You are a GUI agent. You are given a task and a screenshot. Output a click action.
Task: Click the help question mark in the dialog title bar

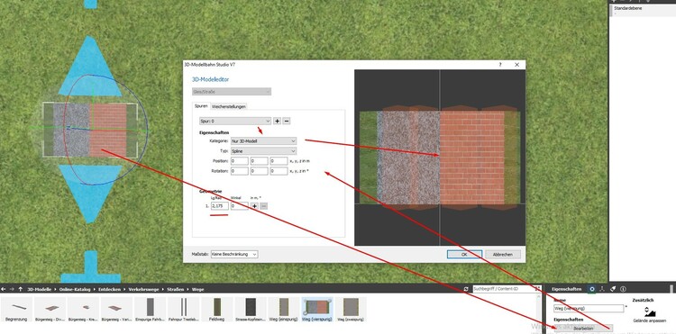pos(500,65)
